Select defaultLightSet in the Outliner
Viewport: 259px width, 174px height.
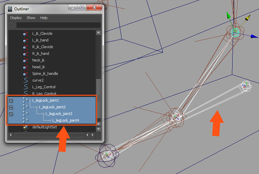coord(44,127)
